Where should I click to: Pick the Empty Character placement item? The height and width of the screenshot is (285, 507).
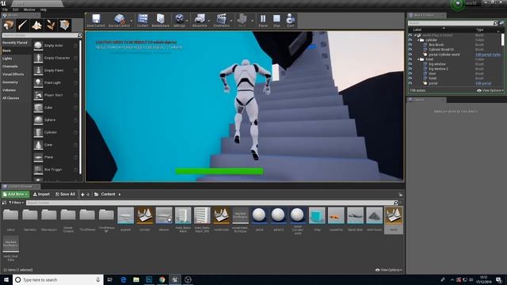coord(55,58)
